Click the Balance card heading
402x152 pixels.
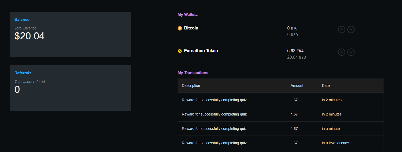[22, 20]
